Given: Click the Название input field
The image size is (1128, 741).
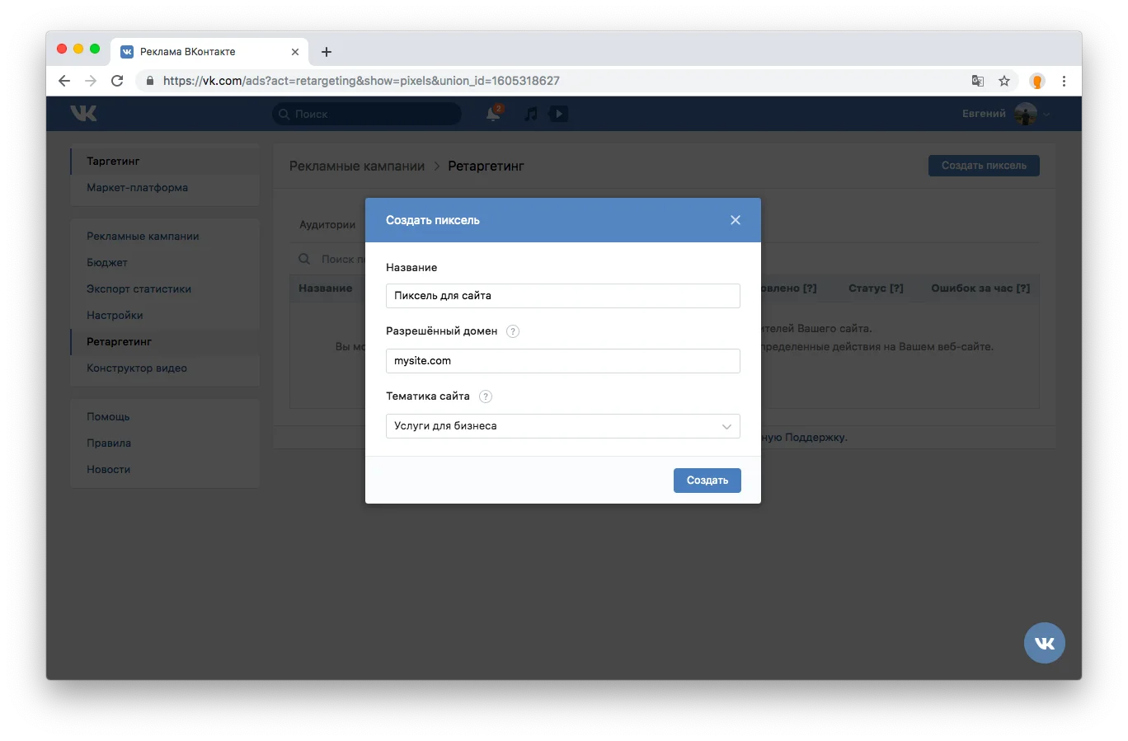Looking at the screenshot, I should (x=562, y=296).
